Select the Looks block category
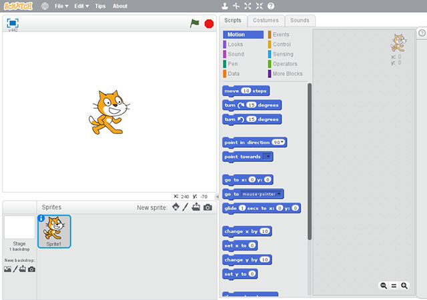 (x=236, y=44)
